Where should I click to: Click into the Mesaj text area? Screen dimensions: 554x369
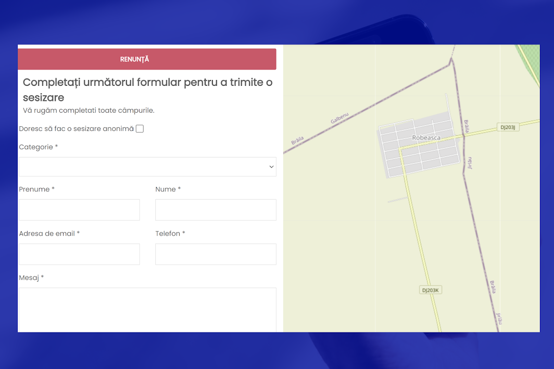tap(147, 310)
